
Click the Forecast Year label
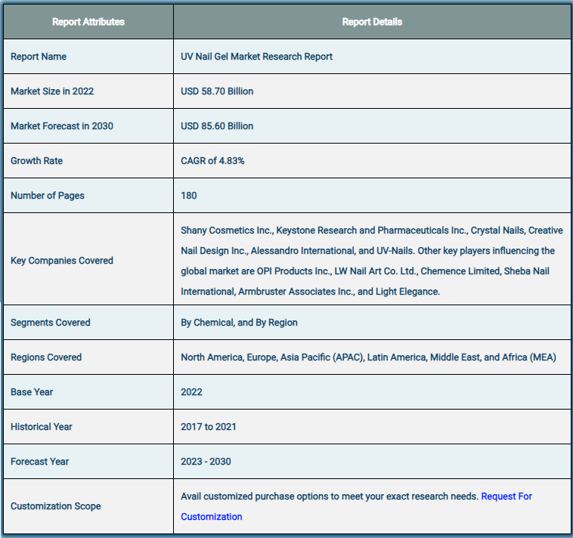coord(39,461)
